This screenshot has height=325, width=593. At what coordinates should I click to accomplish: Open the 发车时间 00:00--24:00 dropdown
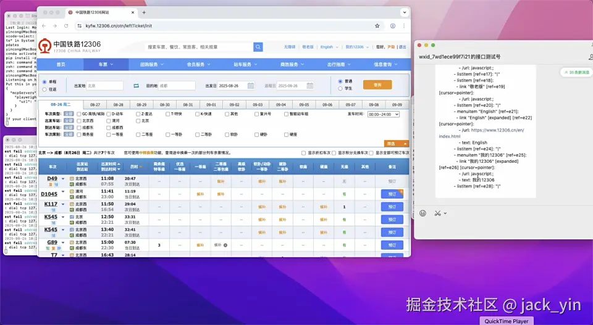[x=384, y=114]
